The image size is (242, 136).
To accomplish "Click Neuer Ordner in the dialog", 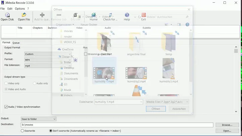I will [x=89, y=25].
